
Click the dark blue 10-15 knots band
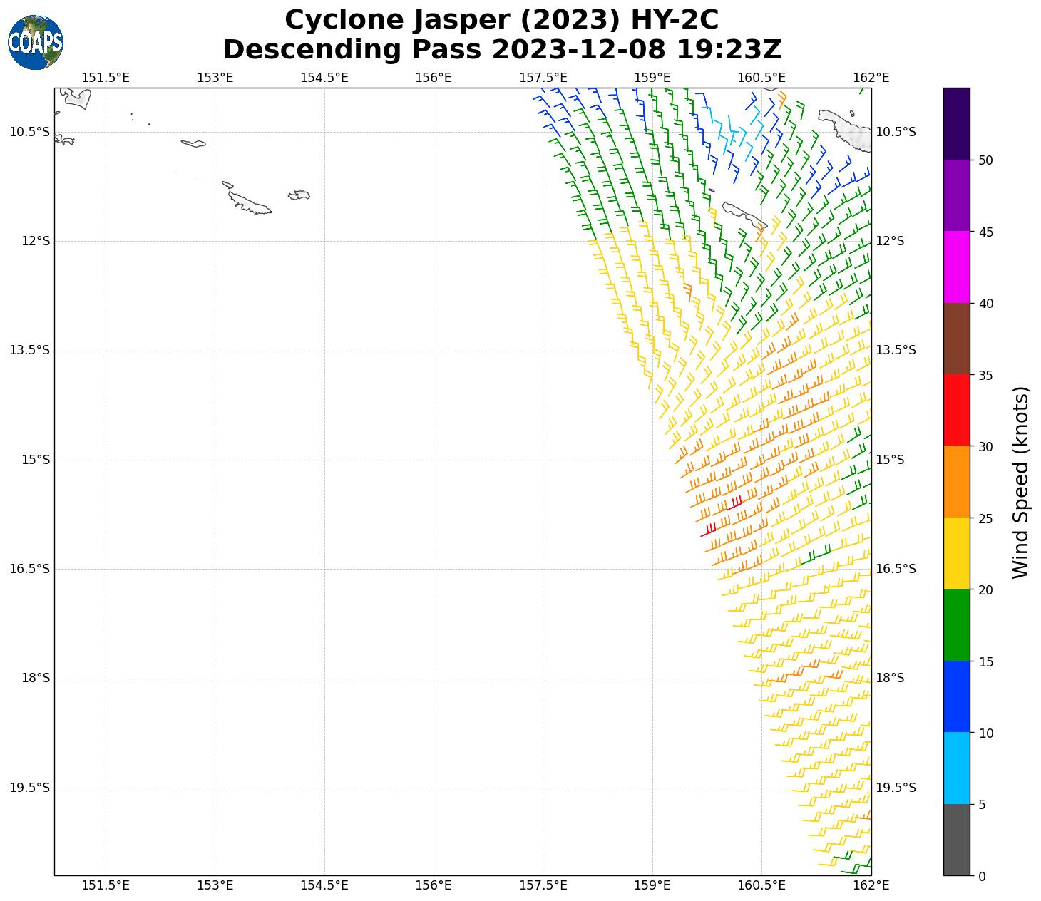[x=956, y=696]
